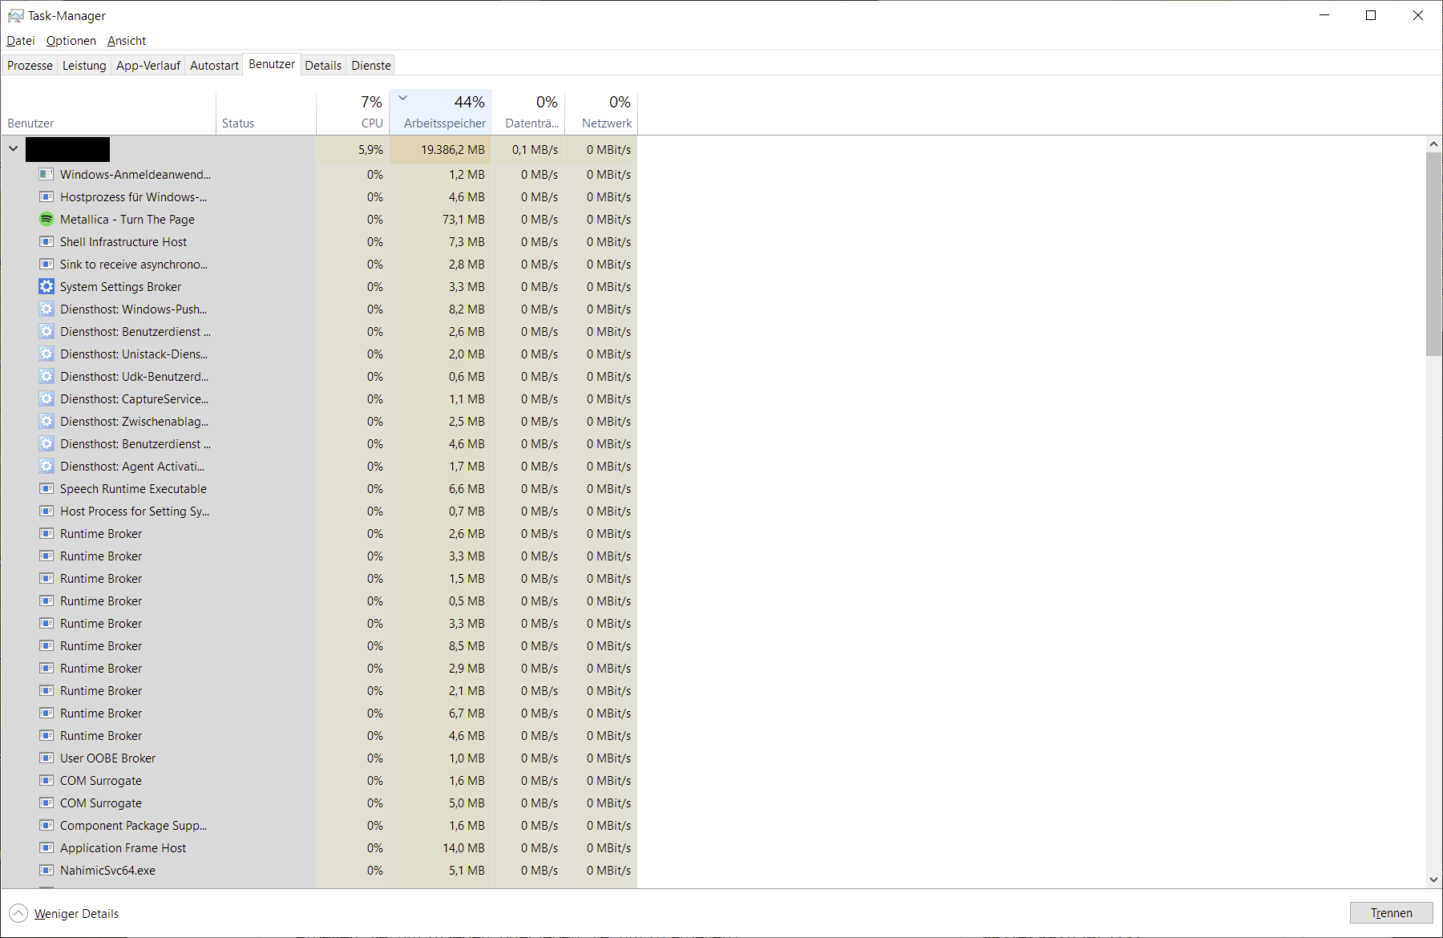Image resolution: width=1443 pixels, height=938 pixels.
Task: Switch to the Dienste tab
Action: [x=371, y=66]
